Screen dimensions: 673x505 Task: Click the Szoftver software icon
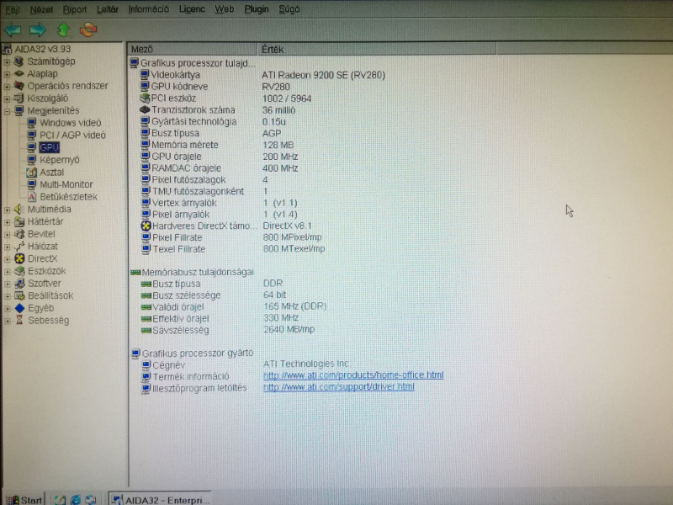tap(19, 284)
